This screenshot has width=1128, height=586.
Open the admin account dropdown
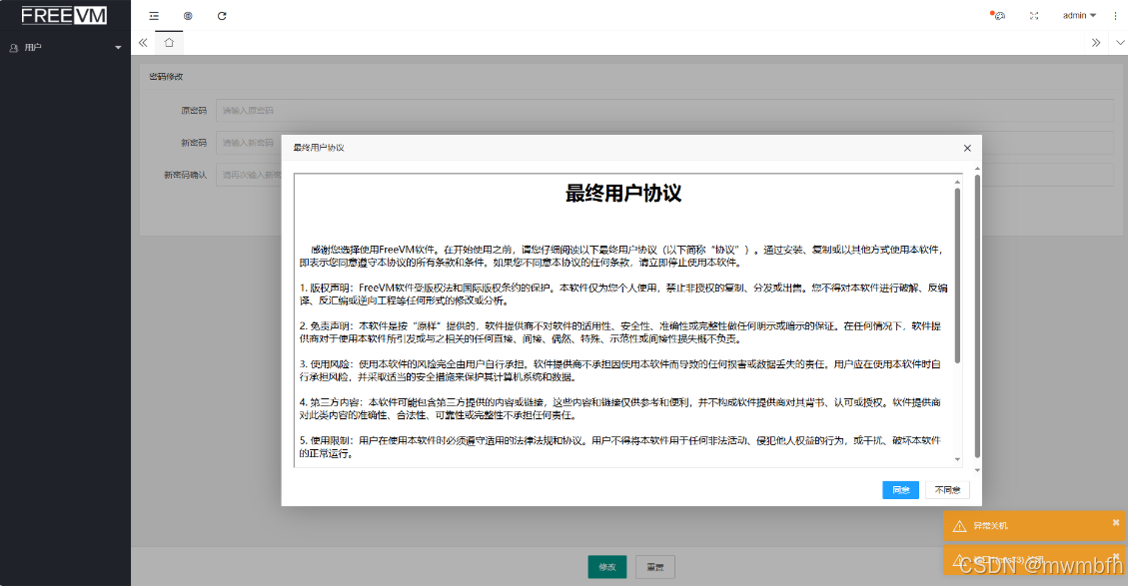pyautogui.click(x=1079, y=15)
